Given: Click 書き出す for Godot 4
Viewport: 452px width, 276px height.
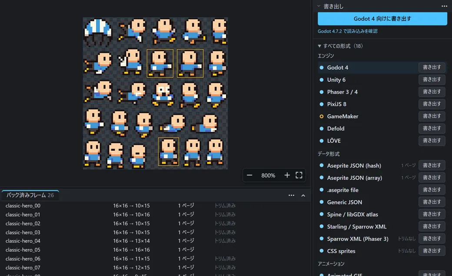Looking at the screenshot, I should click(432, 67).
